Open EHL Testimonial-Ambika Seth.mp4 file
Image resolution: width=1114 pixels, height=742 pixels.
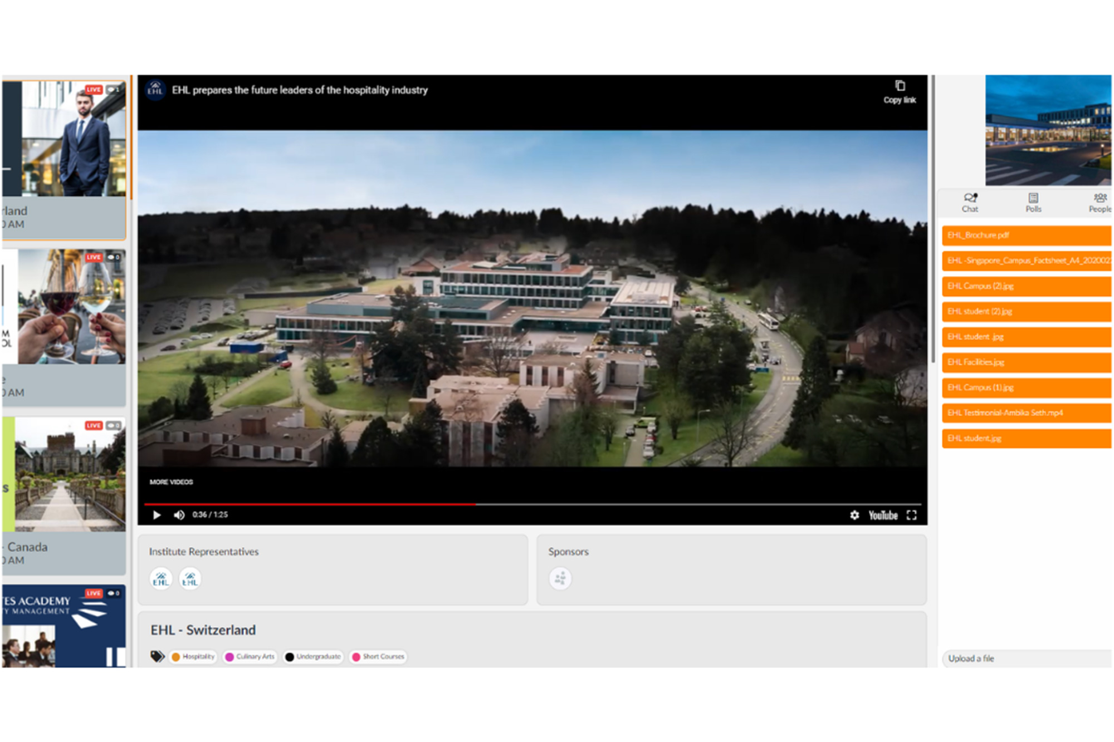[1027, 413]
